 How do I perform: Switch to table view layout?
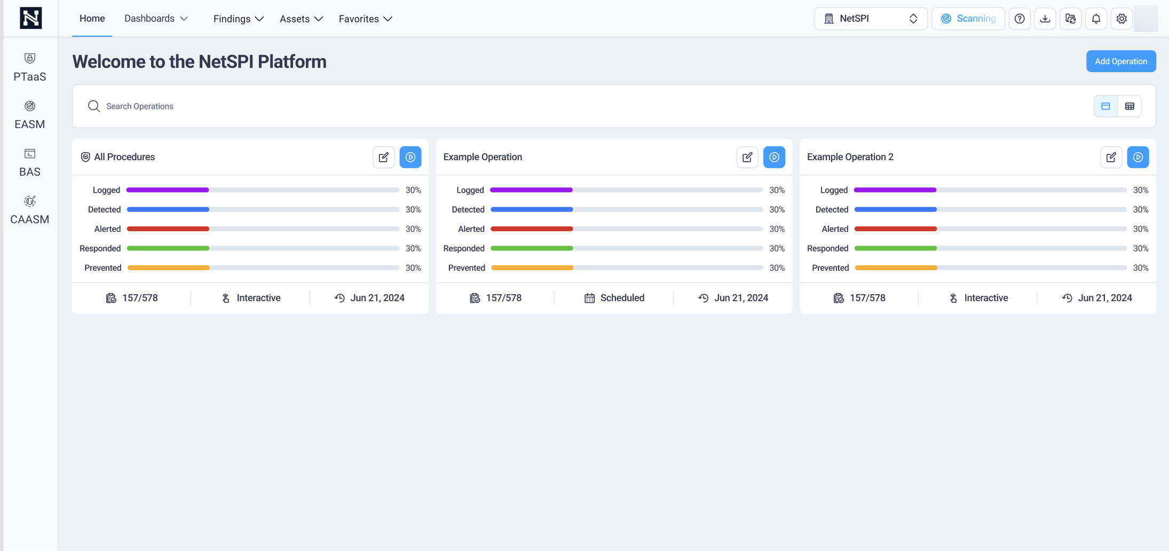click(x=1129, y=106)
